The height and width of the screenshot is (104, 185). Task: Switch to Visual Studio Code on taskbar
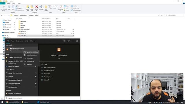43,102
